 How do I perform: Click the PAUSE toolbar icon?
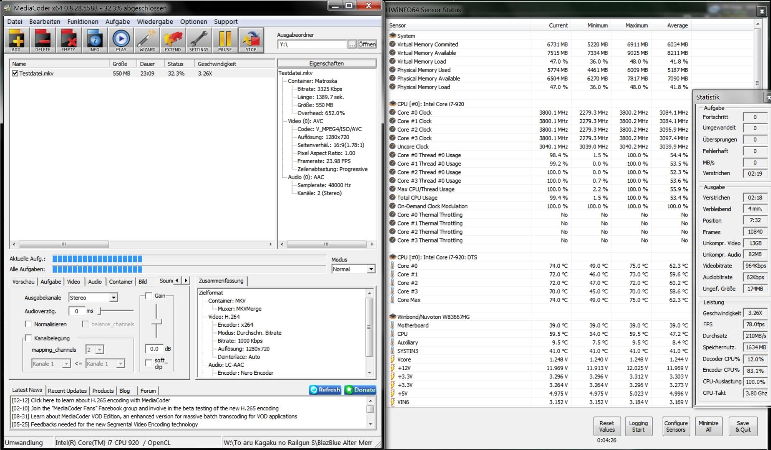coord(225,40)
